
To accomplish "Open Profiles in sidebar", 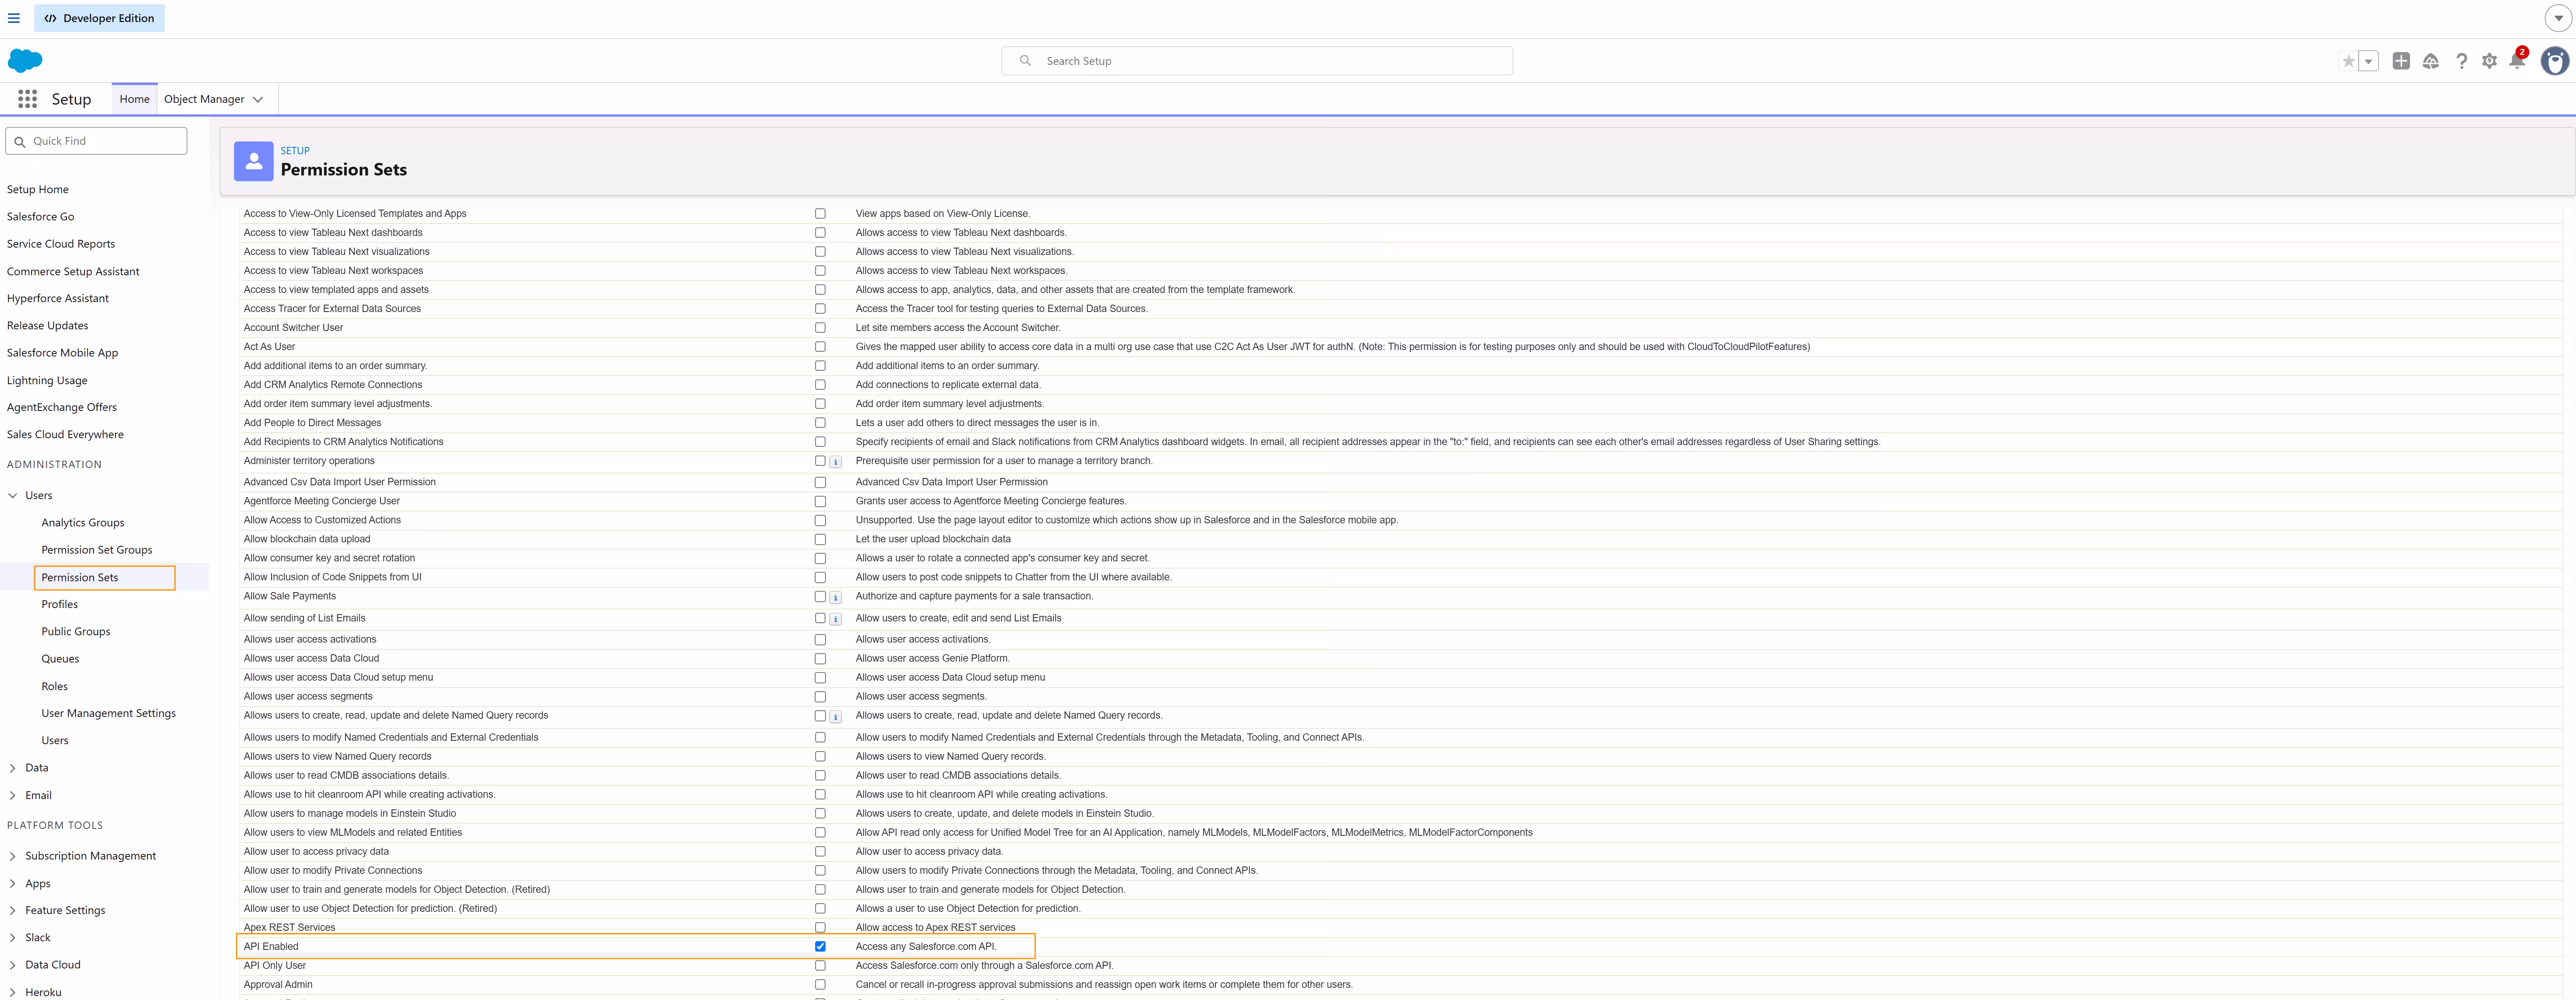I will pos(59,604).
